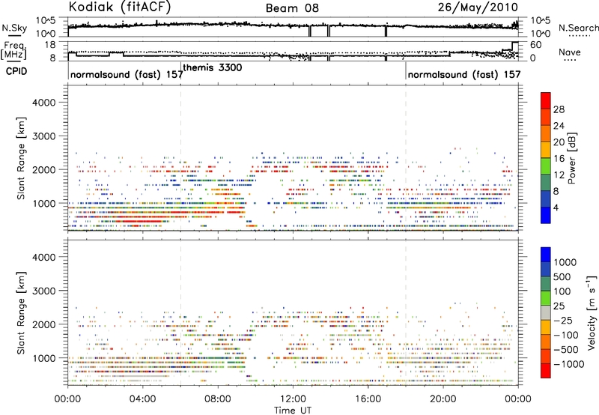Click the '16' value on the power colorbar
599x415 pixels.
tap(559, 159)
